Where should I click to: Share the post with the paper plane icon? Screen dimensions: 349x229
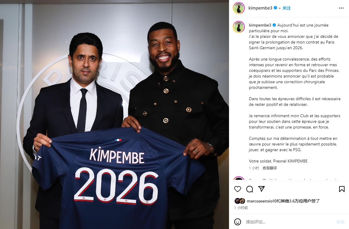pyautogui.click(x=261, y=189)
